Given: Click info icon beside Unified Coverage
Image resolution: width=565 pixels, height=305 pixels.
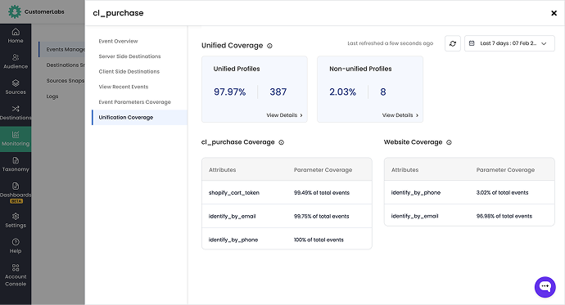Looking at the screenshot, I should (269, 46).
